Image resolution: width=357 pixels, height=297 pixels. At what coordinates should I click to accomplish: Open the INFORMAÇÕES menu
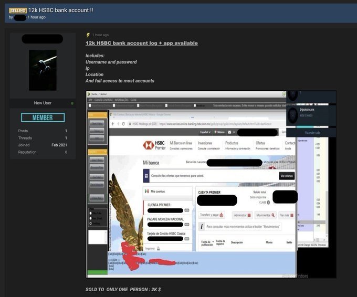[x=122, y=100]
